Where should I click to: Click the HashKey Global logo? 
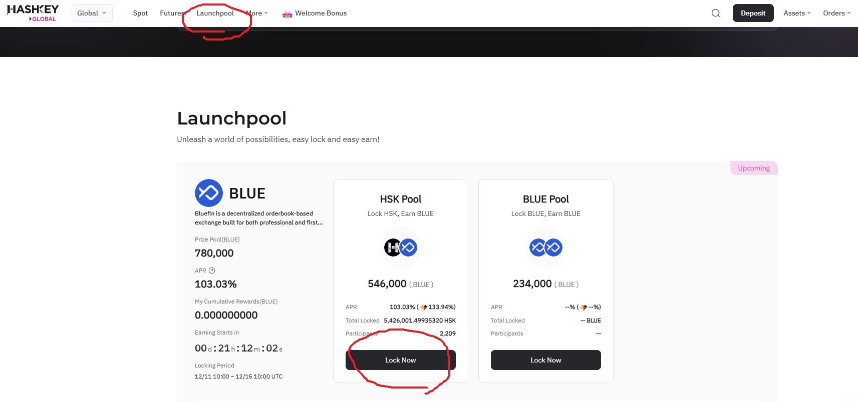(x=33, y=13)
